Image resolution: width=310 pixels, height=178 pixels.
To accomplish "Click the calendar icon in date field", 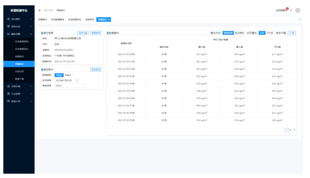I will point(77,81).
